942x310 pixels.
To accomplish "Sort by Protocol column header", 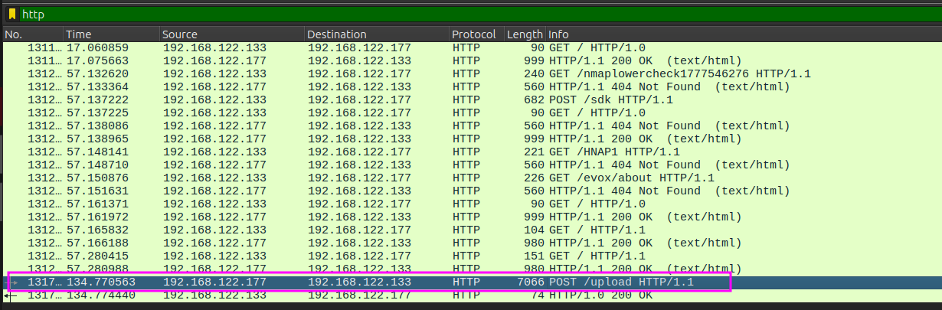I will [x=476, y=34].
